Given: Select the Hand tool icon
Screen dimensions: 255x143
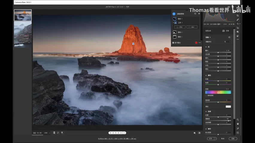Looking at the screenshot, I should point(238,124).
